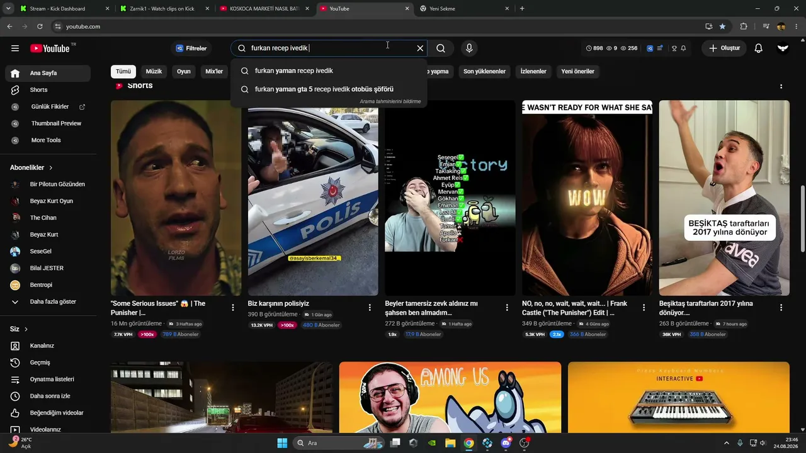Open the YouTube guide hamburger menu
The width and height of the screenshot is (806, 453).
(15, 48)
